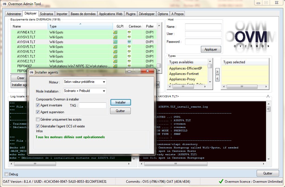Uncheck Désinstaller l'agent OCS s'il existe
Screen dimensions: 285x187
tap(38, 126)
